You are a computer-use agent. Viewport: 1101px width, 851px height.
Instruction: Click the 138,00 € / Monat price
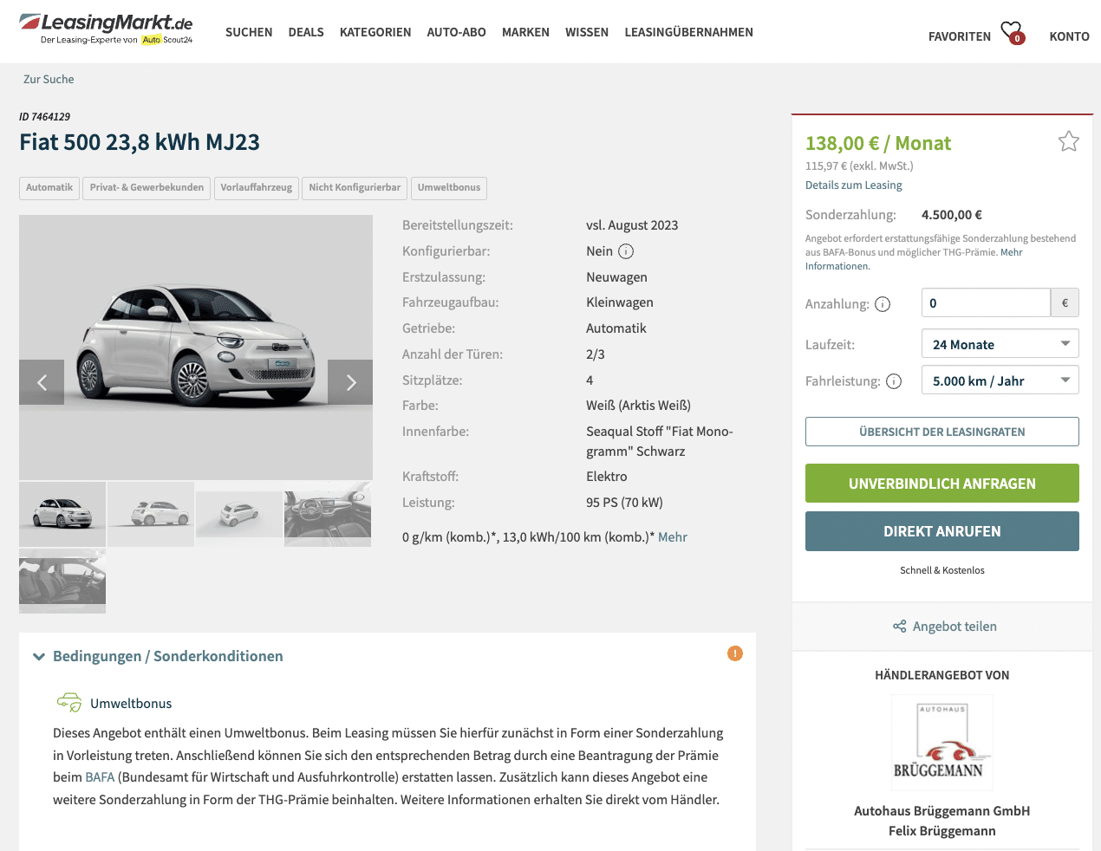click(878, 143)
